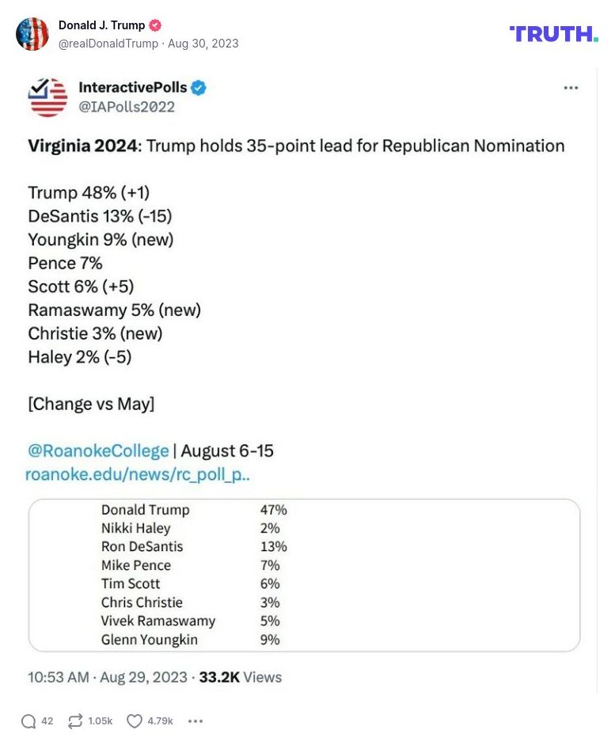
Task: Click the InteractivePolls flag avatar
Action: click(47, 97)
